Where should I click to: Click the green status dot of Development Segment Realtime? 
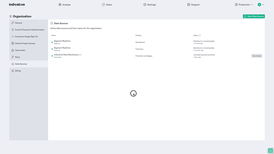(x=52, y=42)
